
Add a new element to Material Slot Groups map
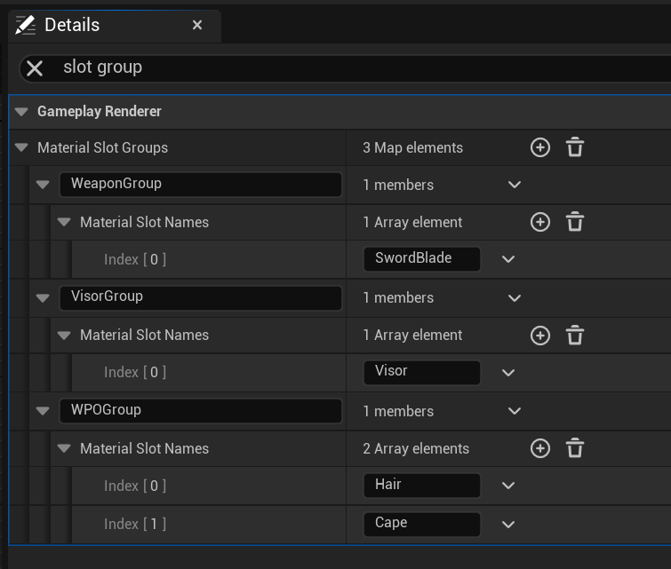pos(540,147)
